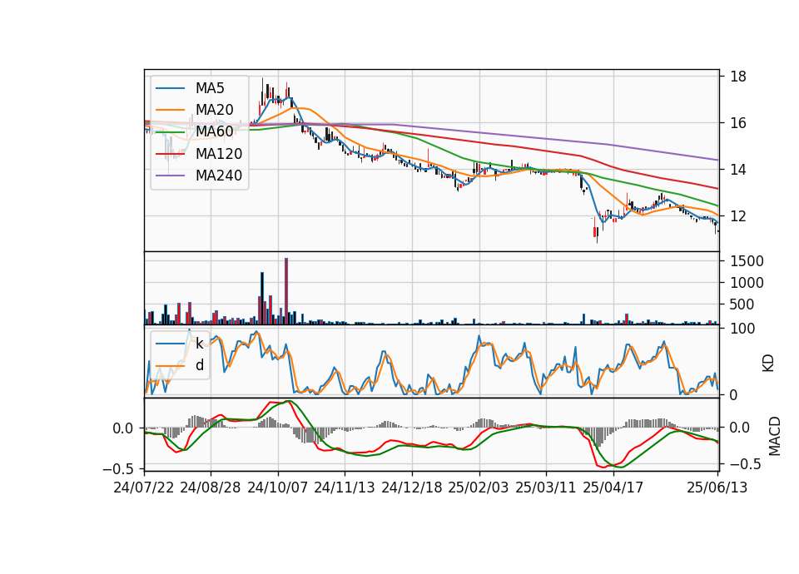Image resolution: width=799 pixels, height=574 pixels.
Task: Click the right MACD axis value -0.5
Action: pos(746,464)
